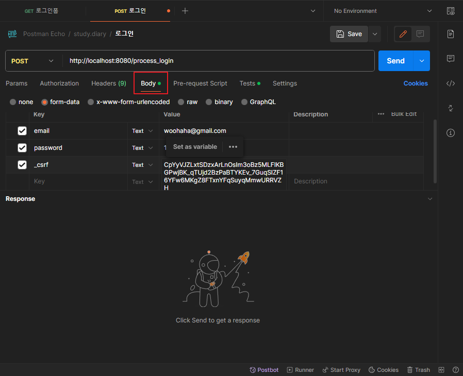Open the Documentation sidebar icon

451,34
